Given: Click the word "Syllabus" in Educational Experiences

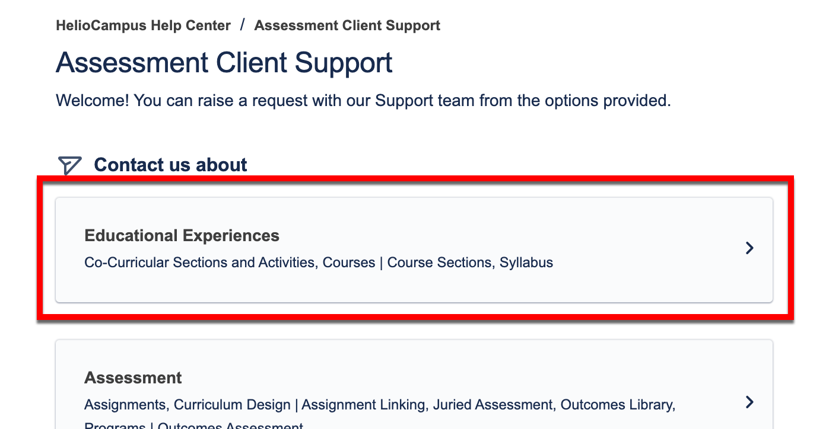Looking at the screenshot, I should click(x=526, y=262).
